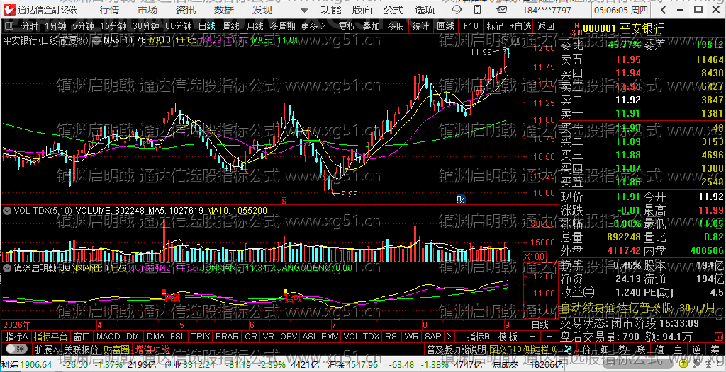Collapse the VOL-TDX indicator panel arrow
Screen dimensions: 726x372
coord(7,210)
